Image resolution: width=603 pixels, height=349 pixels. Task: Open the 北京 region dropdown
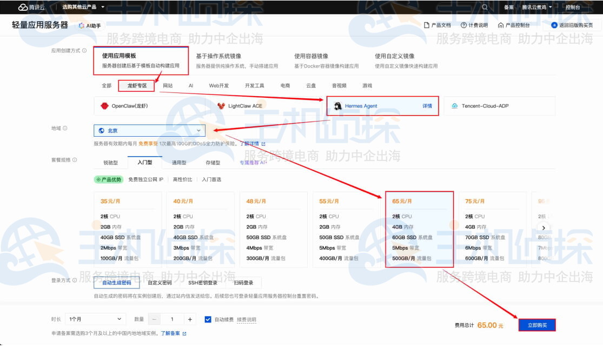point(150,130)
